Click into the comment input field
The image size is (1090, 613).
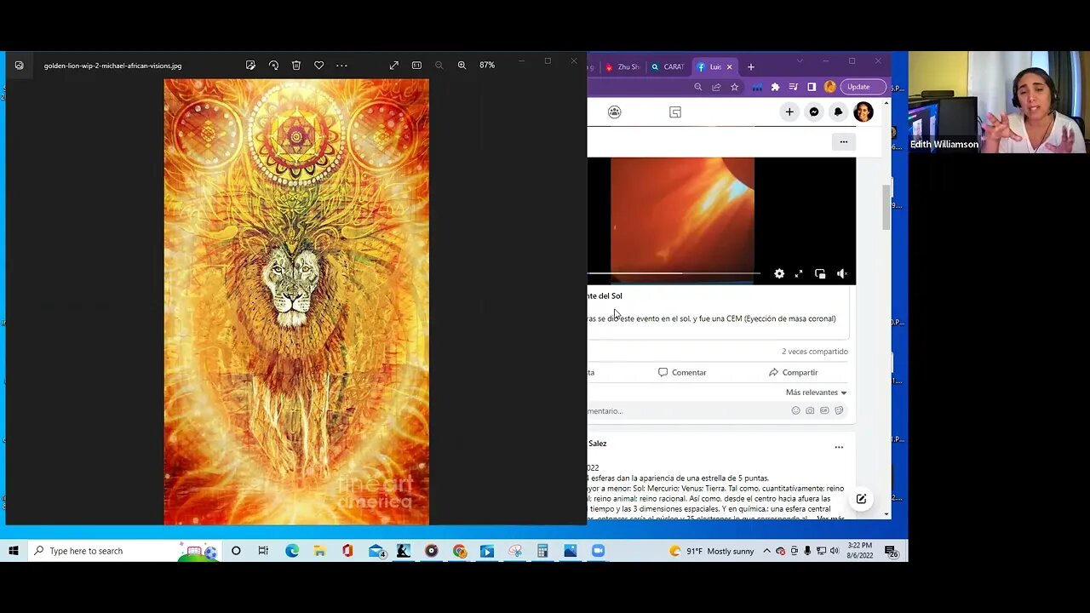tap(686, 410)
